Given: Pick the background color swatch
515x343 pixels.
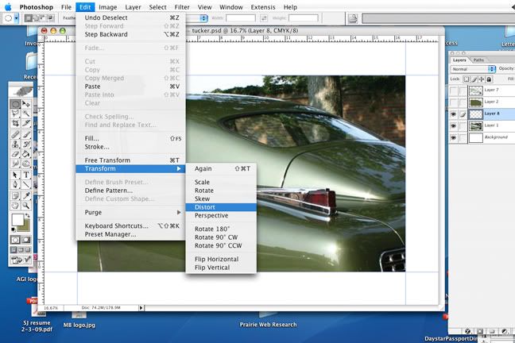Looking at the screenshot, I should click(26, 227).
